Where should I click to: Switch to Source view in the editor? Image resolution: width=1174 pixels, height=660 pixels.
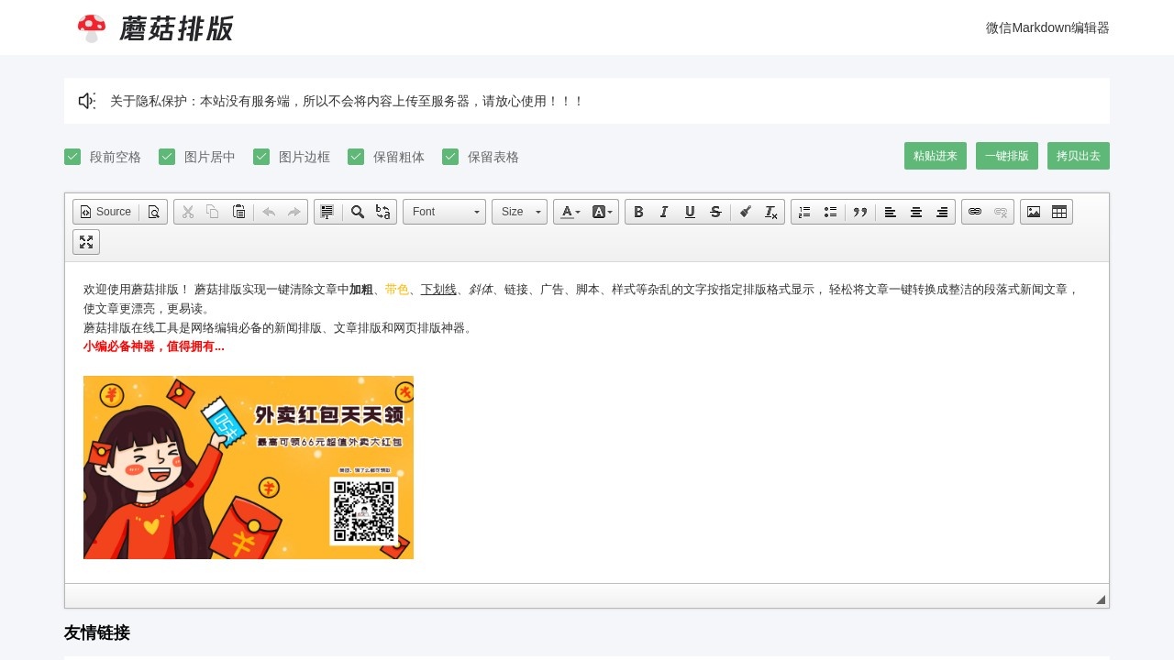(105, 212)
